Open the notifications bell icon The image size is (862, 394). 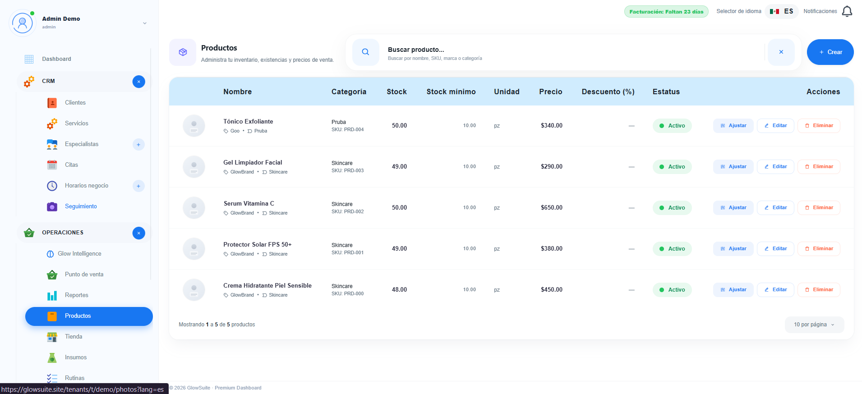[x=847, y=11]
